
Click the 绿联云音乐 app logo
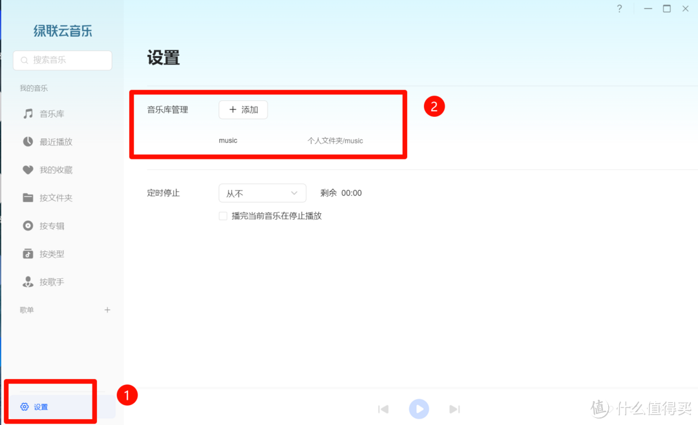click(63, 30)
